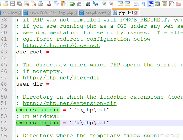The image size is (183, 140).
Task: Switch to the bbb.bat tab
Action: (x=10, y=13)
